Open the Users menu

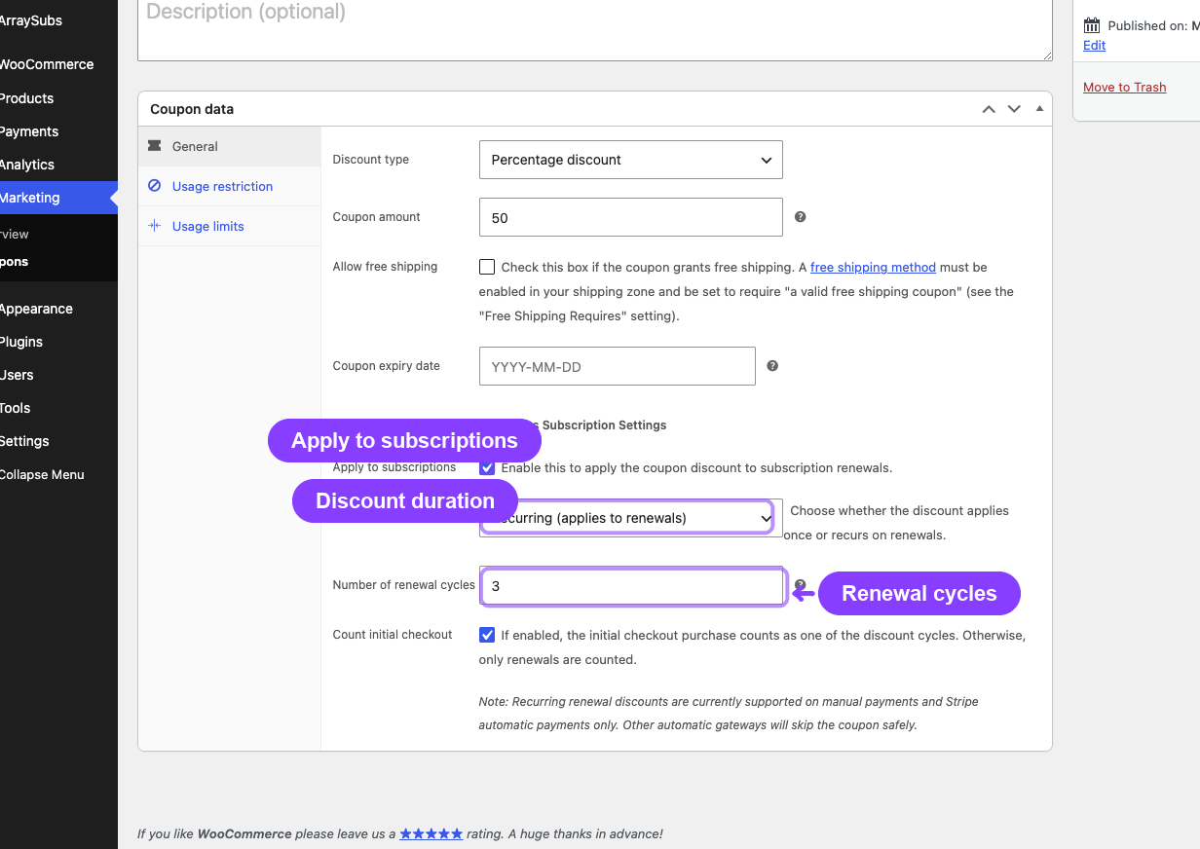[58, 375]
